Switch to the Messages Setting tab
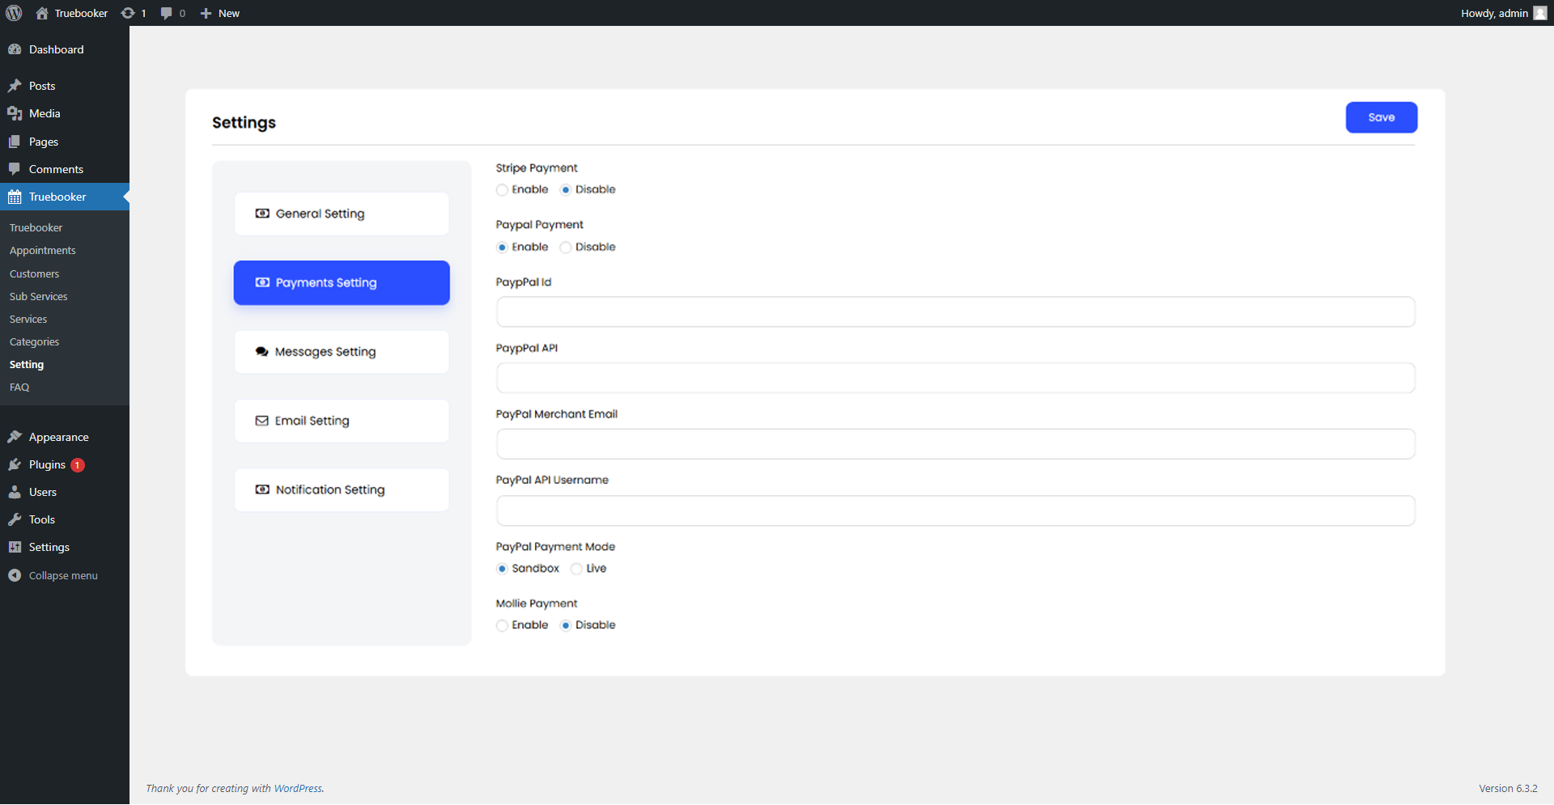1554x805 pixels. [341, 351]
